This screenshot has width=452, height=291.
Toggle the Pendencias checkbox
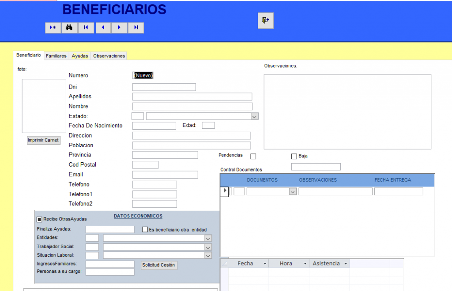pos(253,156)
